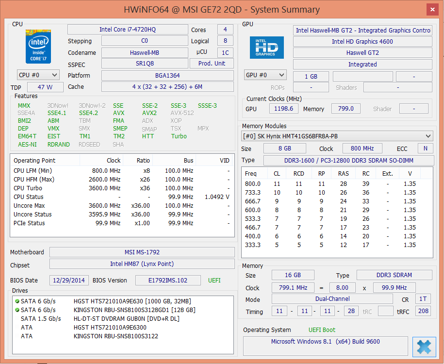This screenshot has height=364, width=444.
Task: Click green status icon for Kingston SATA drive
Action: click(17, 310)
